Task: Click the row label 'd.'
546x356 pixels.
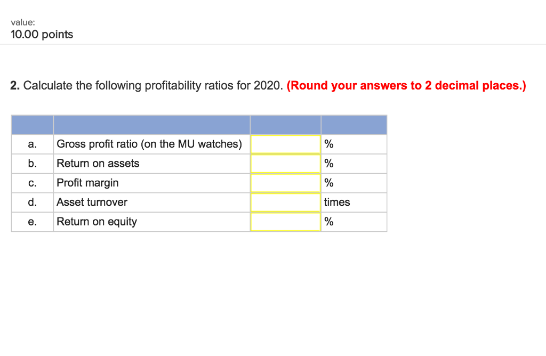Action: click(x=32, y=202)
